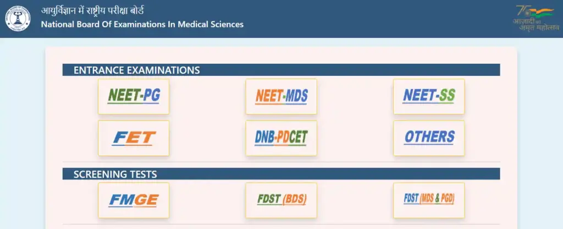Screen dimensions: 563x229
Task: Click the ENTRANCE EXAMINATIONS section header
Action: point(137,70)
